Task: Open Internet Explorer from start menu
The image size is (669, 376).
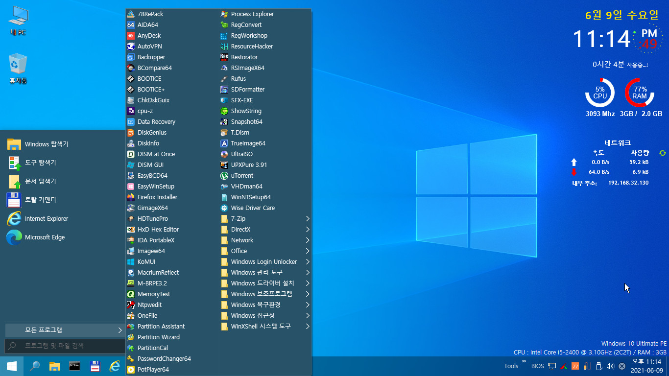Action: [64, 219]
